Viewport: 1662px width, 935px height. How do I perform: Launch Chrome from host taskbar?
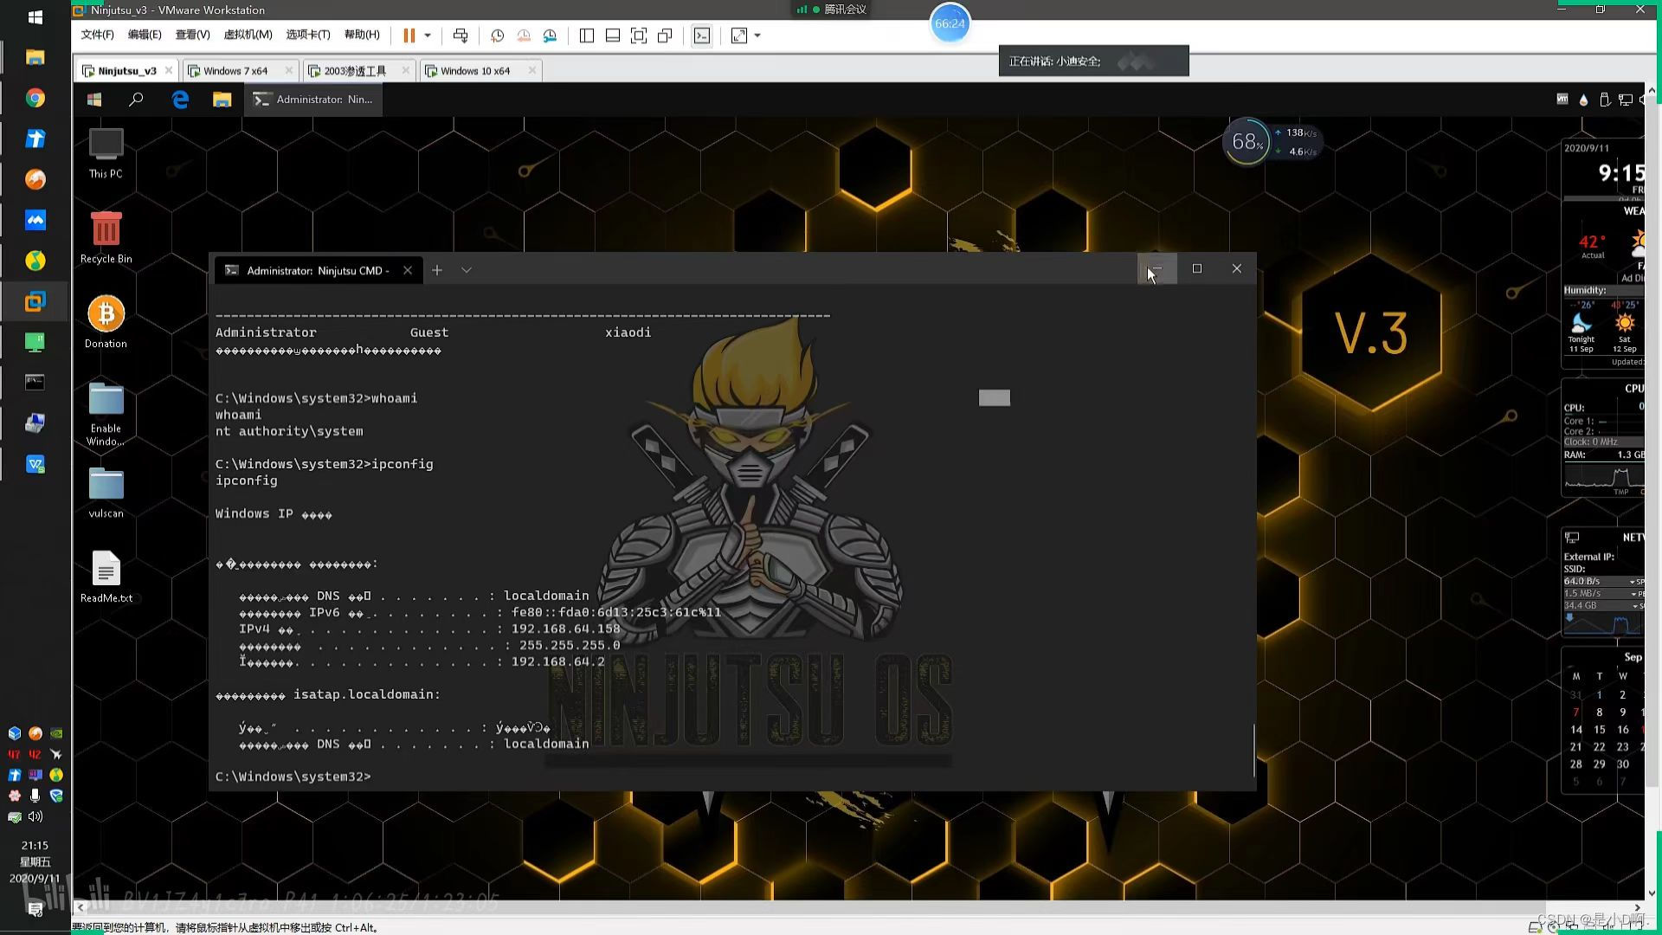pos(35,98)
